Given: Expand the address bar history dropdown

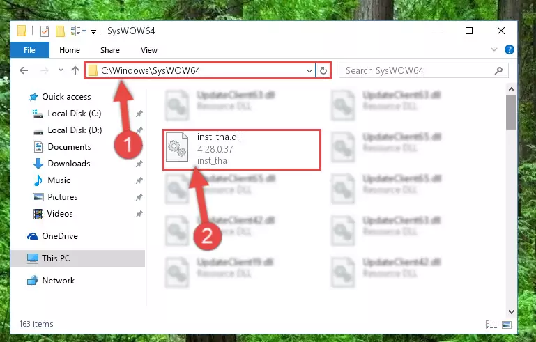Looking at the screenshot, I should 309,71.
